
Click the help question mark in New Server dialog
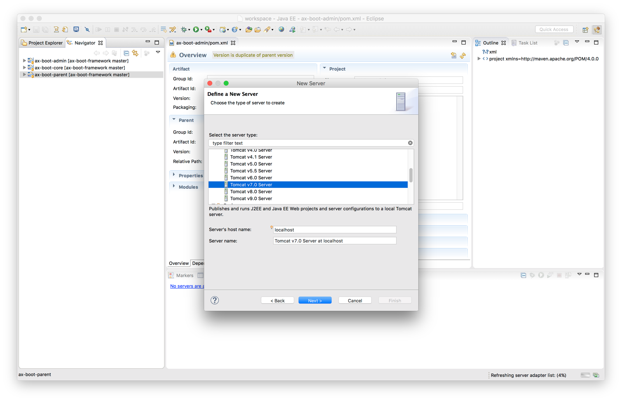pos(215,300)
